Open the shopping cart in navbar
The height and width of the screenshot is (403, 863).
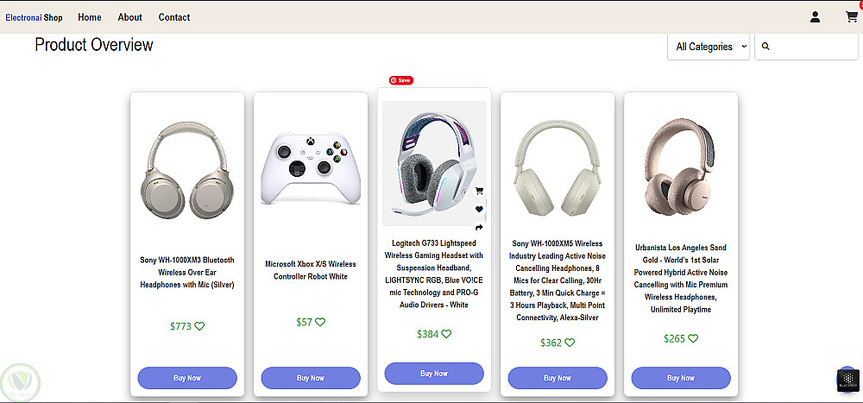click(852, 17)
